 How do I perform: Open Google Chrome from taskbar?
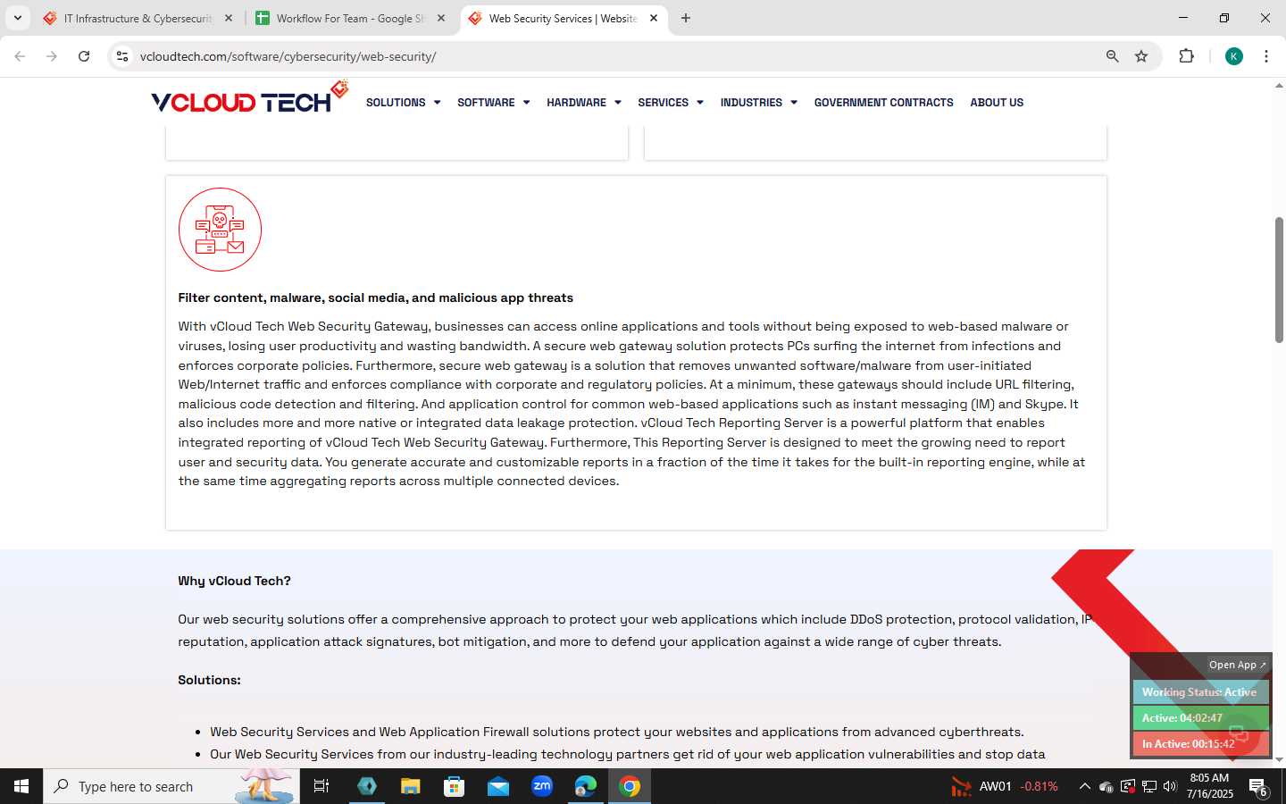[630, 786]
